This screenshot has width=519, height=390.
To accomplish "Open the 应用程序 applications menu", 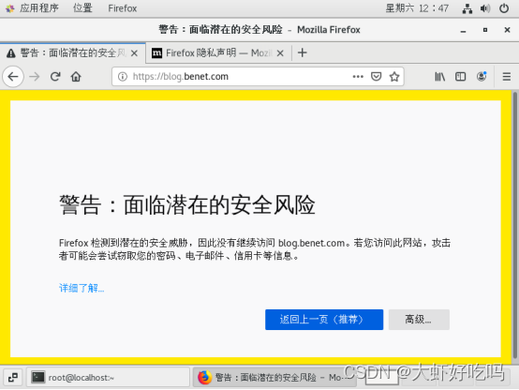I will (x=33, y=7).
